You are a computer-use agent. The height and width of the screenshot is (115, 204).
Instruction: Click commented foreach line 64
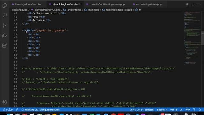pyautogui.click(x=56, y=96)
